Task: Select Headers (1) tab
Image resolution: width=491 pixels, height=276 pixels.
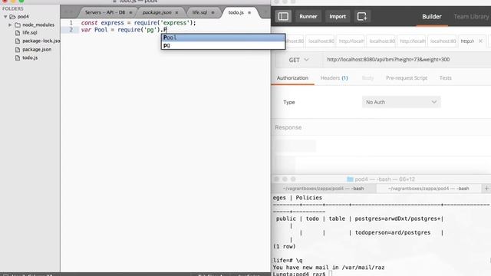Action: [x=334, y=78]
